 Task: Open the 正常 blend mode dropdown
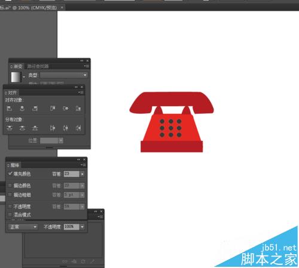click(23, 227)
